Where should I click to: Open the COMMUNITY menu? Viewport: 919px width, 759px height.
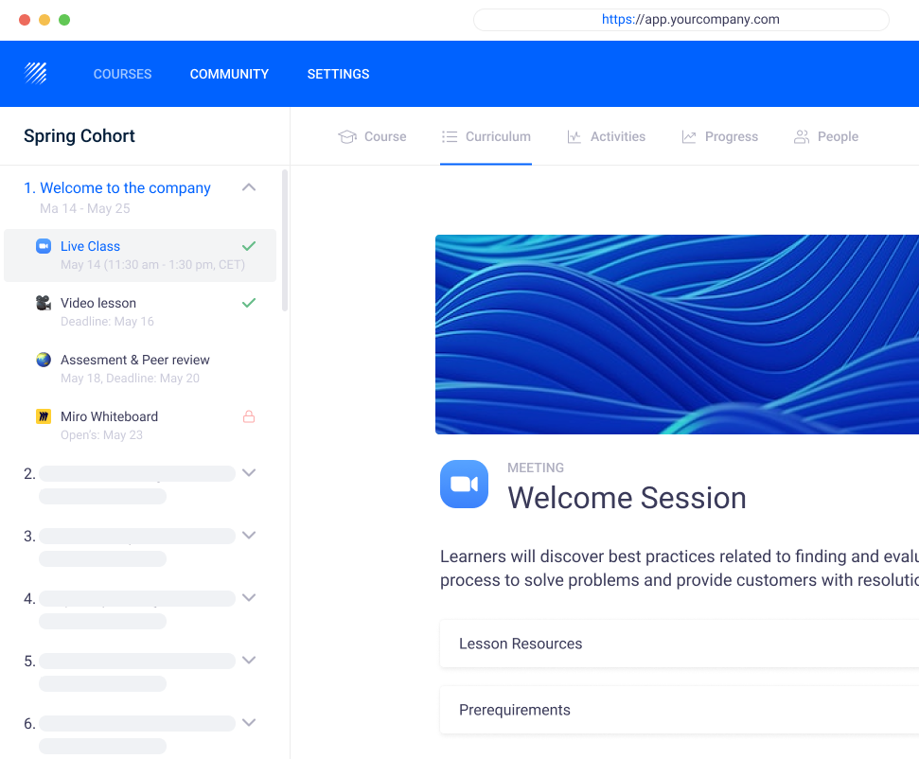[x=229, y=73]
